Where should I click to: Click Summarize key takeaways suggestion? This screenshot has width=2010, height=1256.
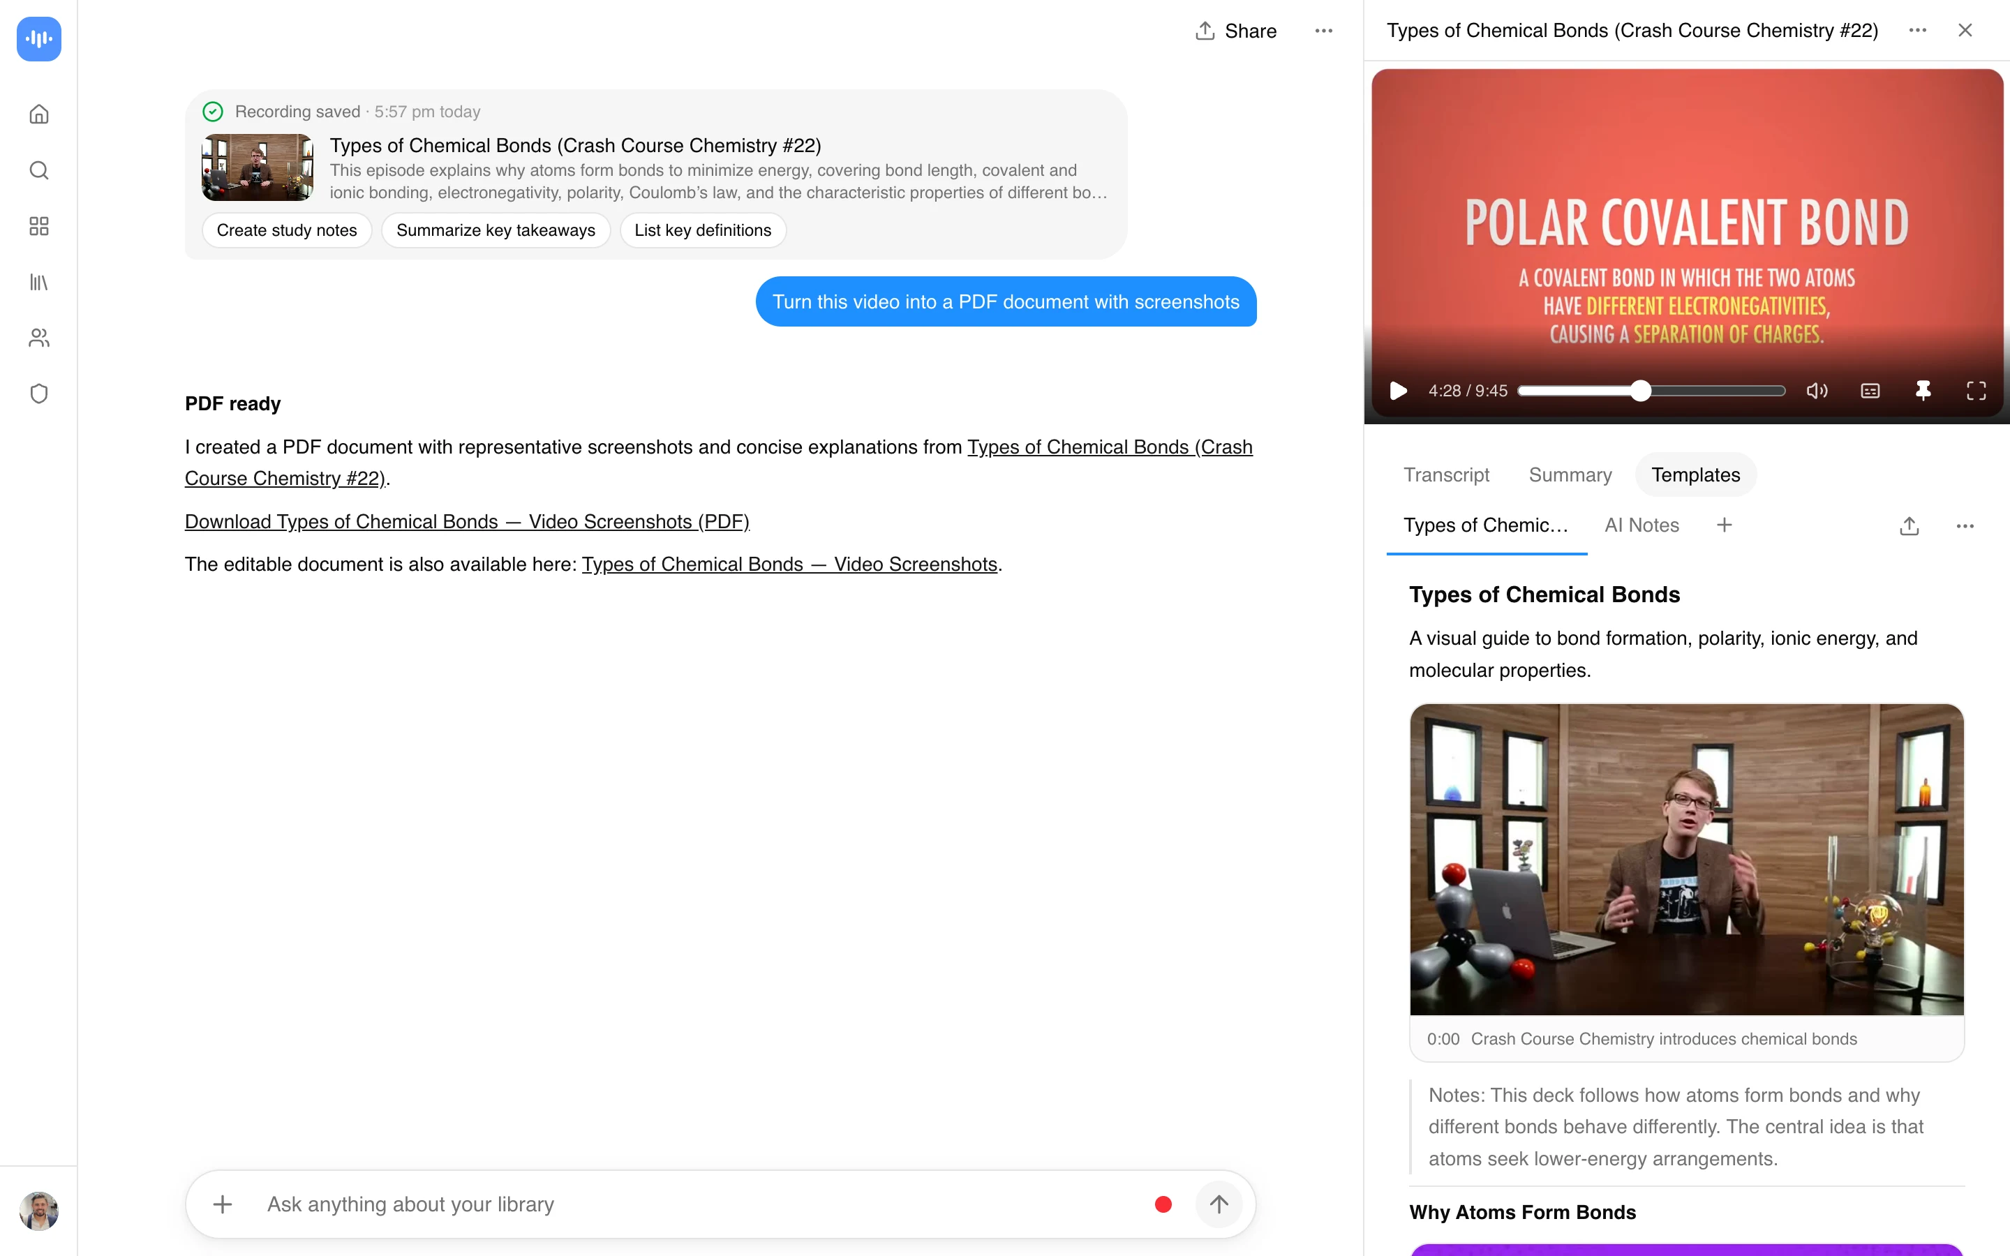point(496,230)
